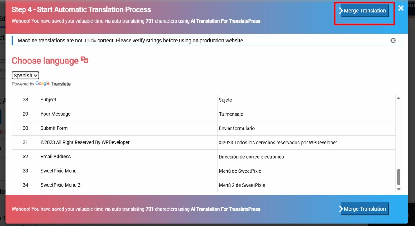Open the Spanish language dropdown
415x226 pixels.
coord(25,75)
